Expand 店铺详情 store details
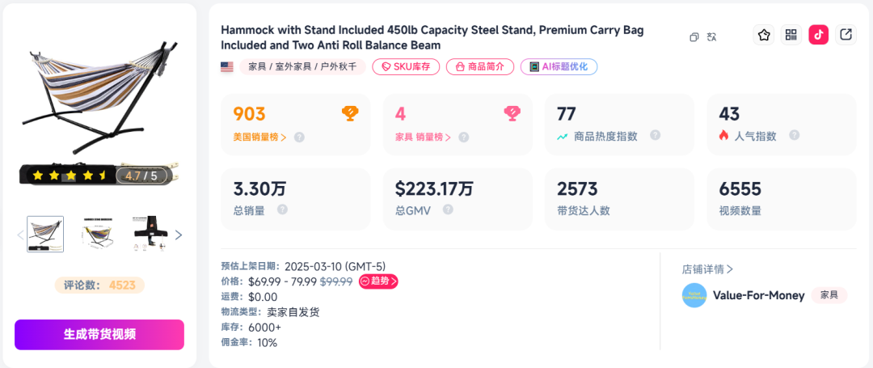Viewport: 873px width, 368px height. tap(707, 269)
